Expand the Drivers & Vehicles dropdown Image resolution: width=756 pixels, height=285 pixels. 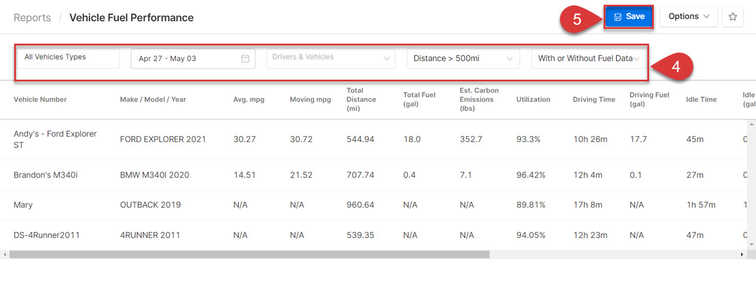click(x=331, y=58)
